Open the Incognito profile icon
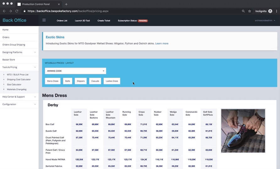This screenshot has width=280, height=169. pos(270,11)
